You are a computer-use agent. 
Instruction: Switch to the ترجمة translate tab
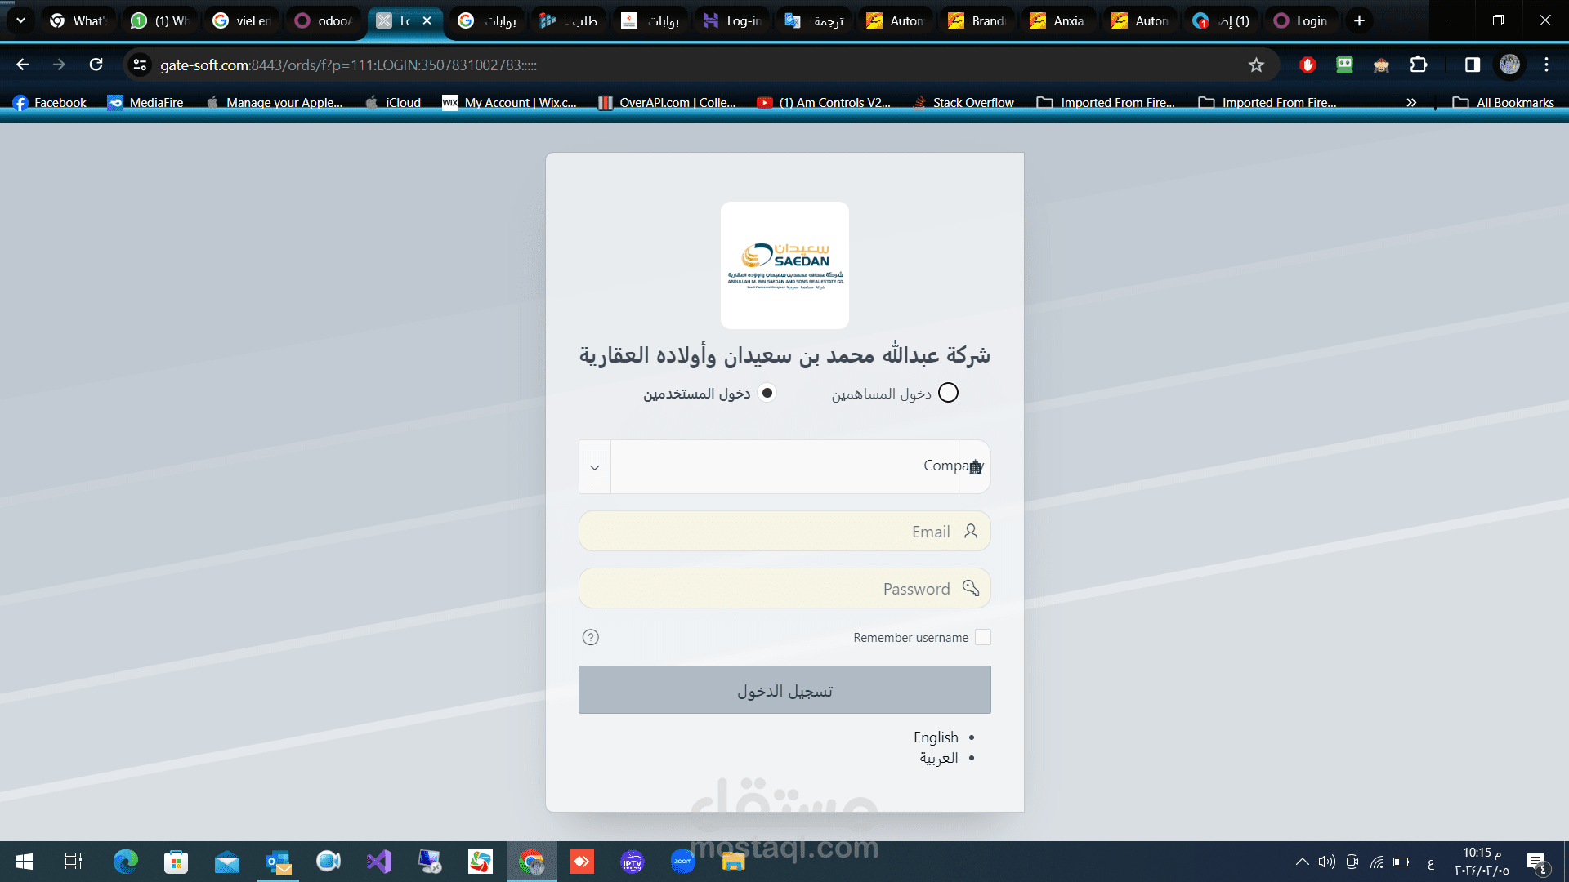tap(814, 20)
